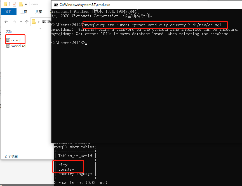Go up one folder level arrow
Viewport: 242px width, 186px height.
[x=27, y=22]
